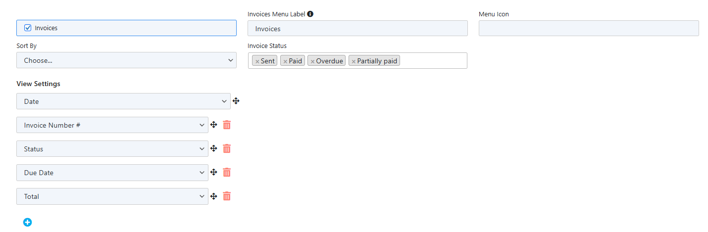The height and width of the screenshot is (232, 708).
Task: Delete the Due Date view field
Action: tap(227, 172)
